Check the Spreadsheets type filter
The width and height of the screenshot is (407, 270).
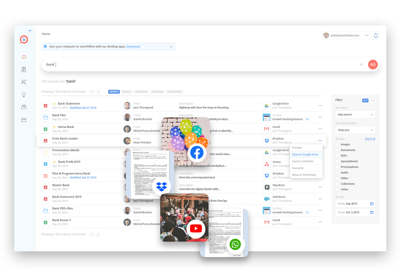tap(337, 161)
